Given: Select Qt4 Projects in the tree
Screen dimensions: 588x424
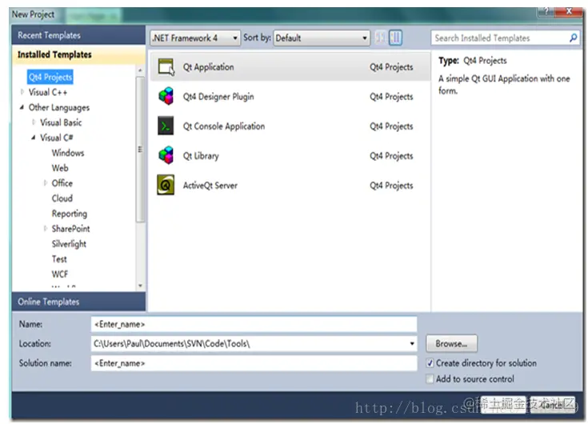Looking at the screenshot, I should (50, 77).
